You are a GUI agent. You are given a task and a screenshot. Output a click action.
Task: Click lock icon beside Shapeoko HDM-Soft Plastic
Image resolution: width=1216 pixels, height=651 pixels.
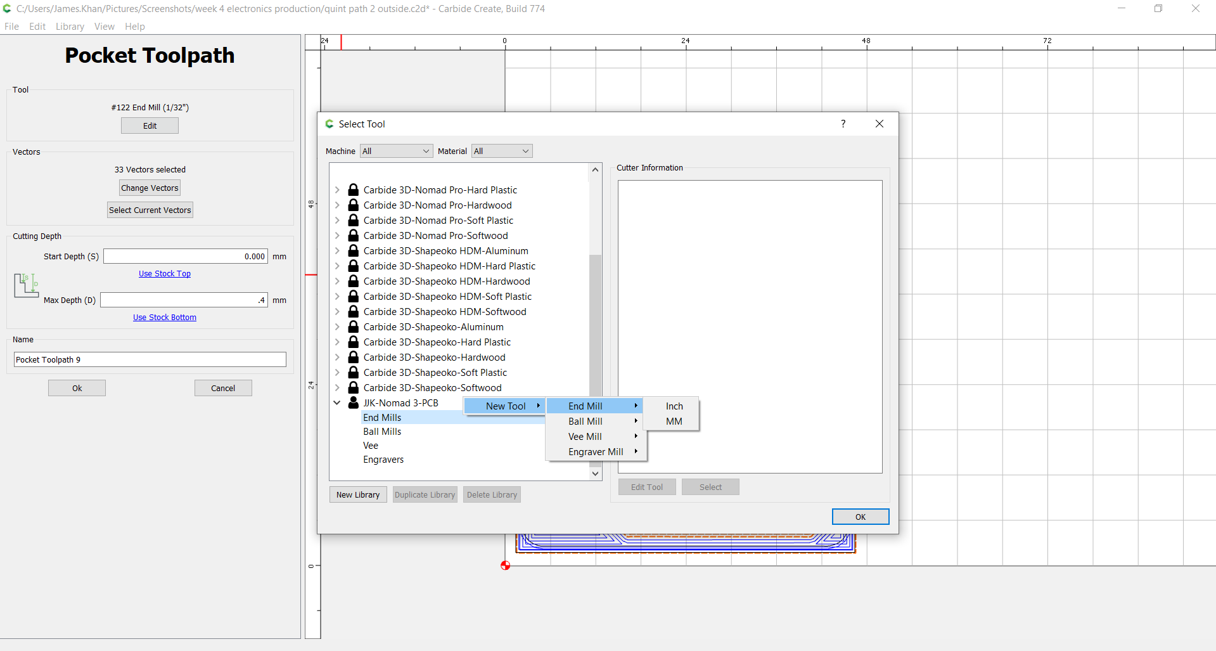[x=354, y=296]
